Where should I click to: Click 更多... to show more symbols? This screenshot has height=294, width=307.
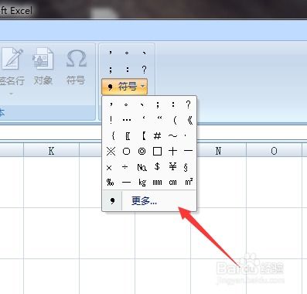click(x=144, y=200)
